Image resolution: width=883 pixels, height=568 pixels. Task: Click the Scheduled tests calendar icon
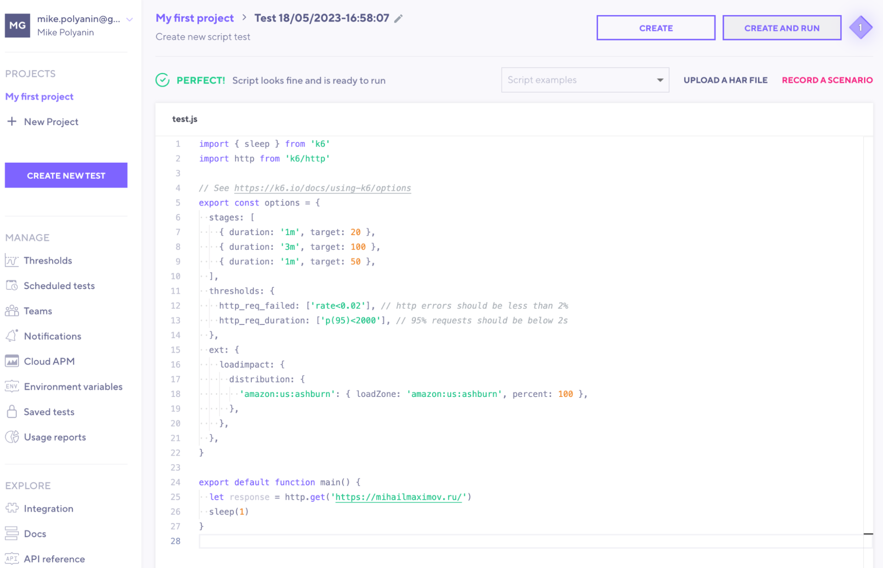pyautogui.click(x=12, y=286)
